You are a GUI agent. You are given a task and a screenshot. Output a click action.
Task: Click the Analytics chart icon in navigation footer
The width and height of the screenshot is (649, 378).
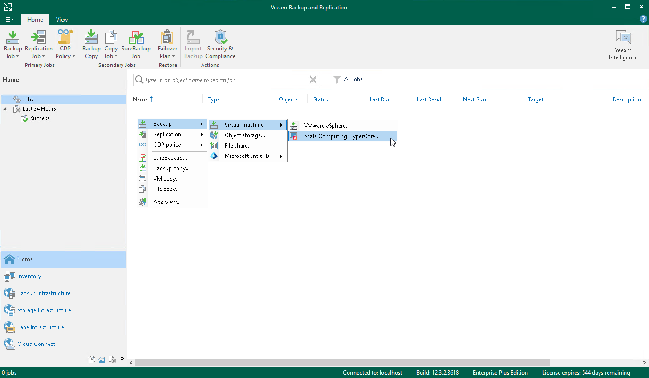102,360
